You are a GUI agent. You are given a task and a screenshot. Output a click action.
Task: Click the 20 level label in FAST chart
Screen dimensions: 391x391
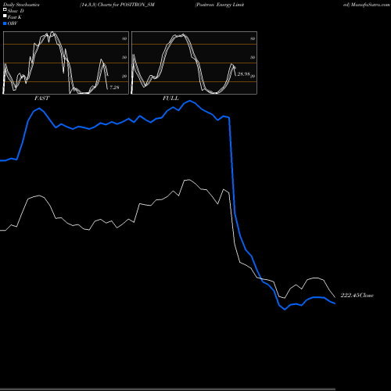[x=124, y=76]
